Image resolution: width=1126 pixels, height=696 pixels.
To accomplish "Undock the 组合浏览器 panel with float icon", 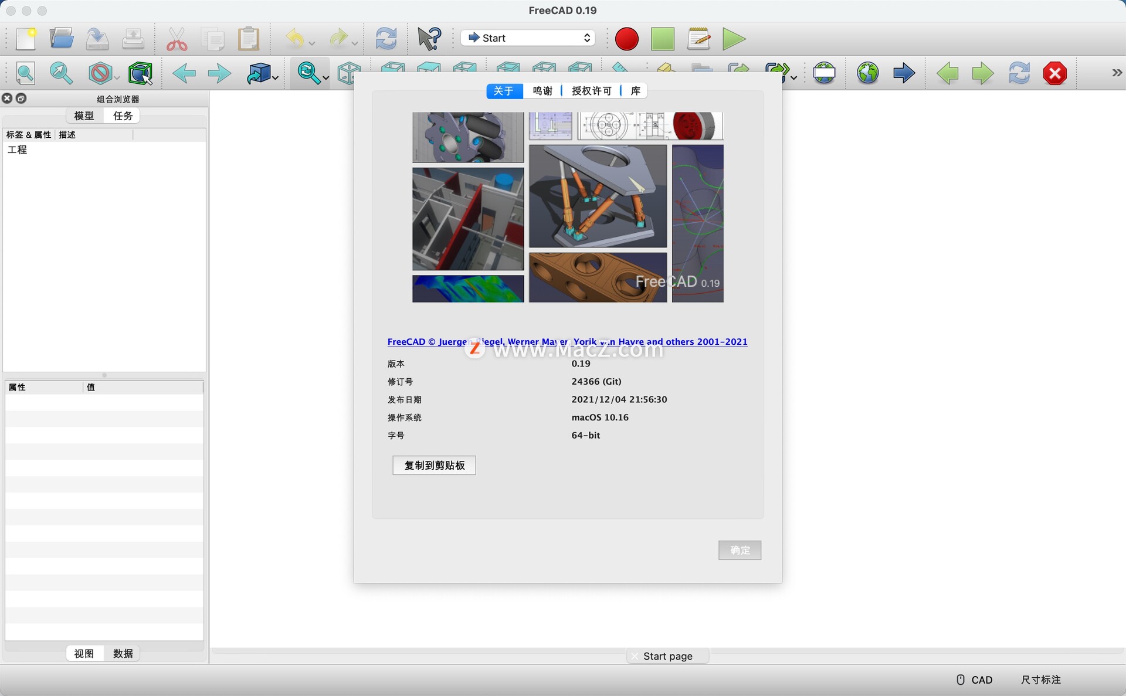I will click(x=21, y=99).
